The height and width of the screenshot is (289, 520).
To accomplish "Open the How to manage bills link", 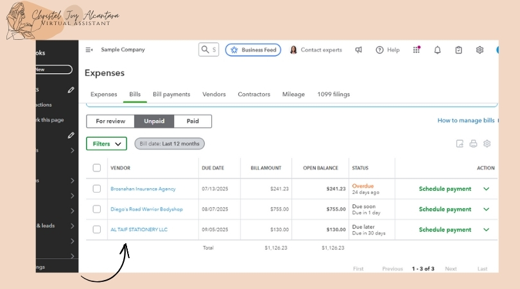I will tap(465, 121).
